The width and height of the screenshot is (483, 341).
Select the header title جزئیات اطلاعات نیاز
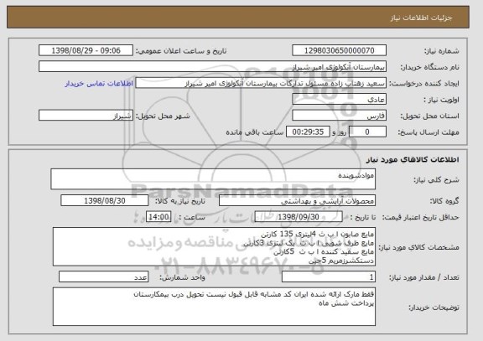point(421,18)
